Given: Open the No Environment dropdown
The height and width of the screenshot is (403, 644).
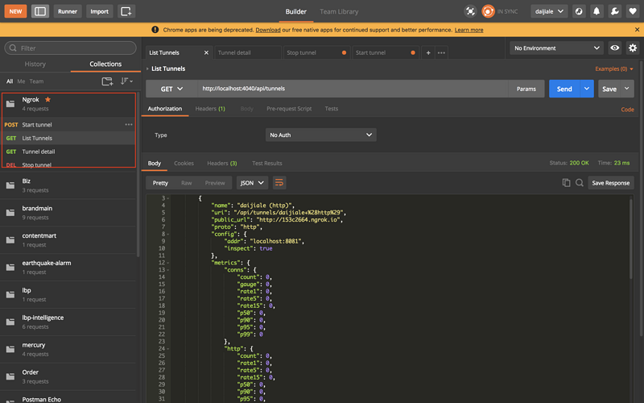Looking at the screenshot, I should pos(556,48).
